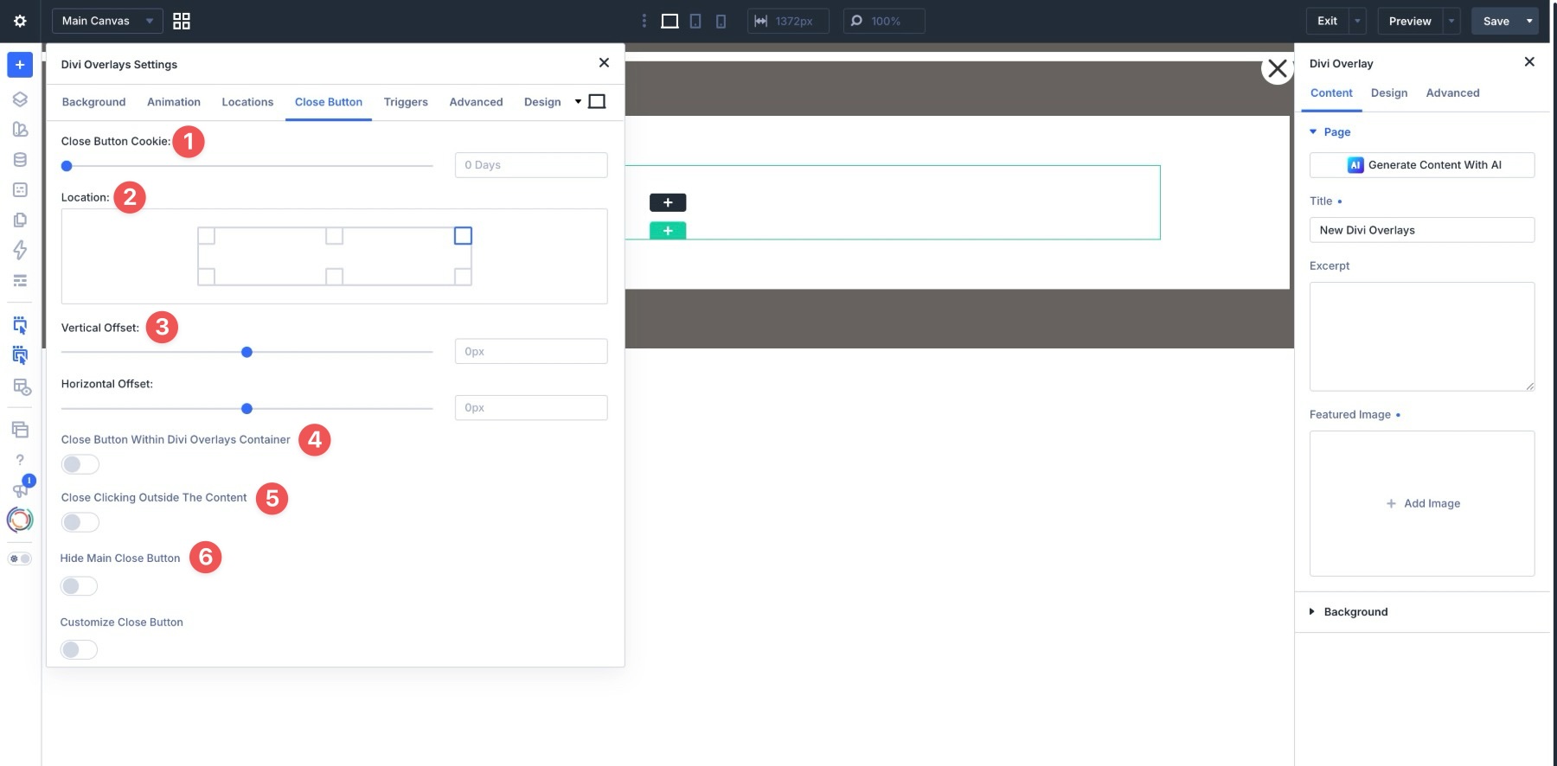The height and width of the screenshot is (766, 1557).
Task: Click Generate Content With AI button
Action: pyautogui.click(x=1422, y=165)
